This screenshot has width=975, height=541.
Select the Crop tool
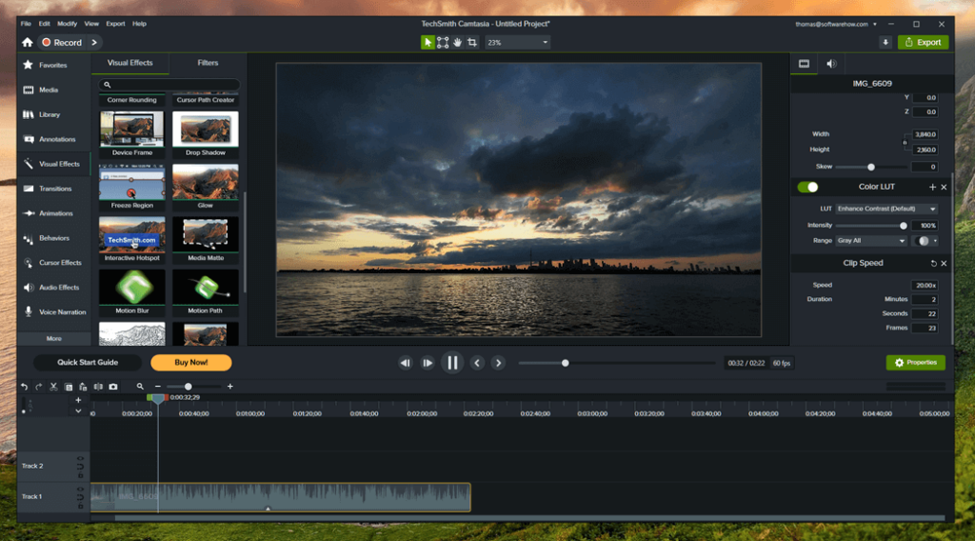pyautogui.click(x=472, y=42)
